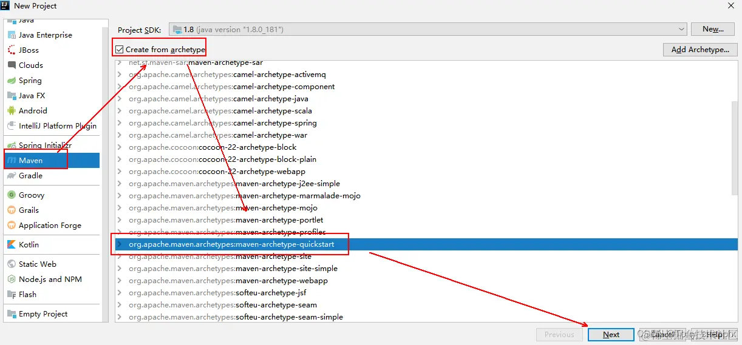Choose Kotlin in the project list

(29, 245)
